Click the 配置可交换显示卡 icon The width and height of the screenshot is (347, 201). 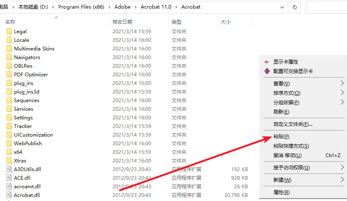coord(267,71)
